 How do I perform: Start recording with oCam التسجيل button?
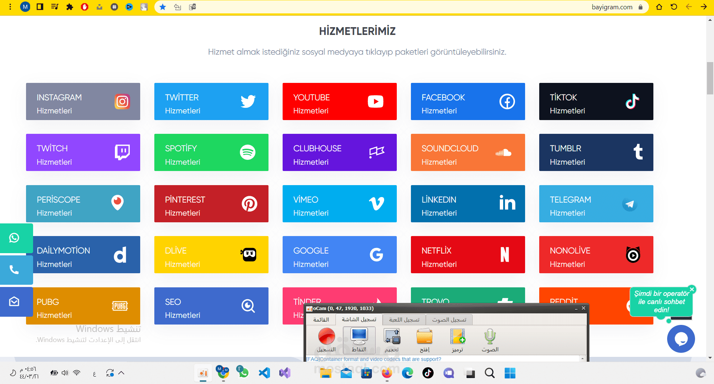tap(326, 340)
